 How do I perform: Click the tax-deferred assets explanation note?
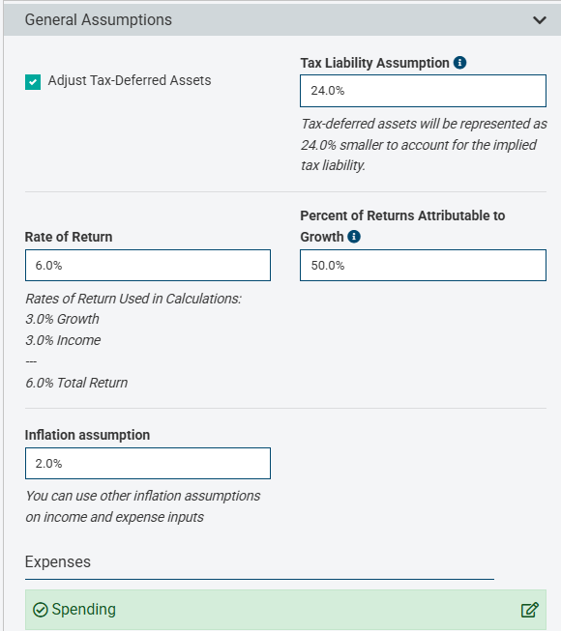click(x=424, y=145)
